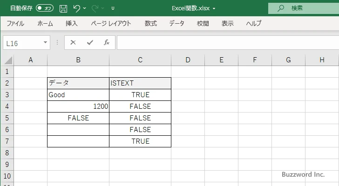Select the cell containing 1200
Viewport: 339px width, 186px height.
click(78, 106)
